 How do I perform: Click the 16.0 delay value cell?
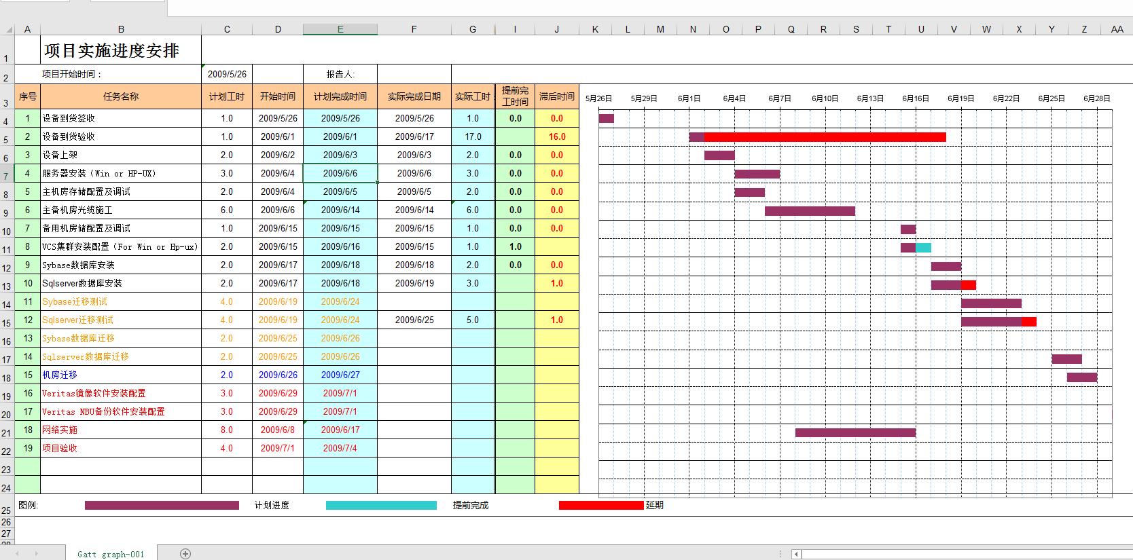557,136
